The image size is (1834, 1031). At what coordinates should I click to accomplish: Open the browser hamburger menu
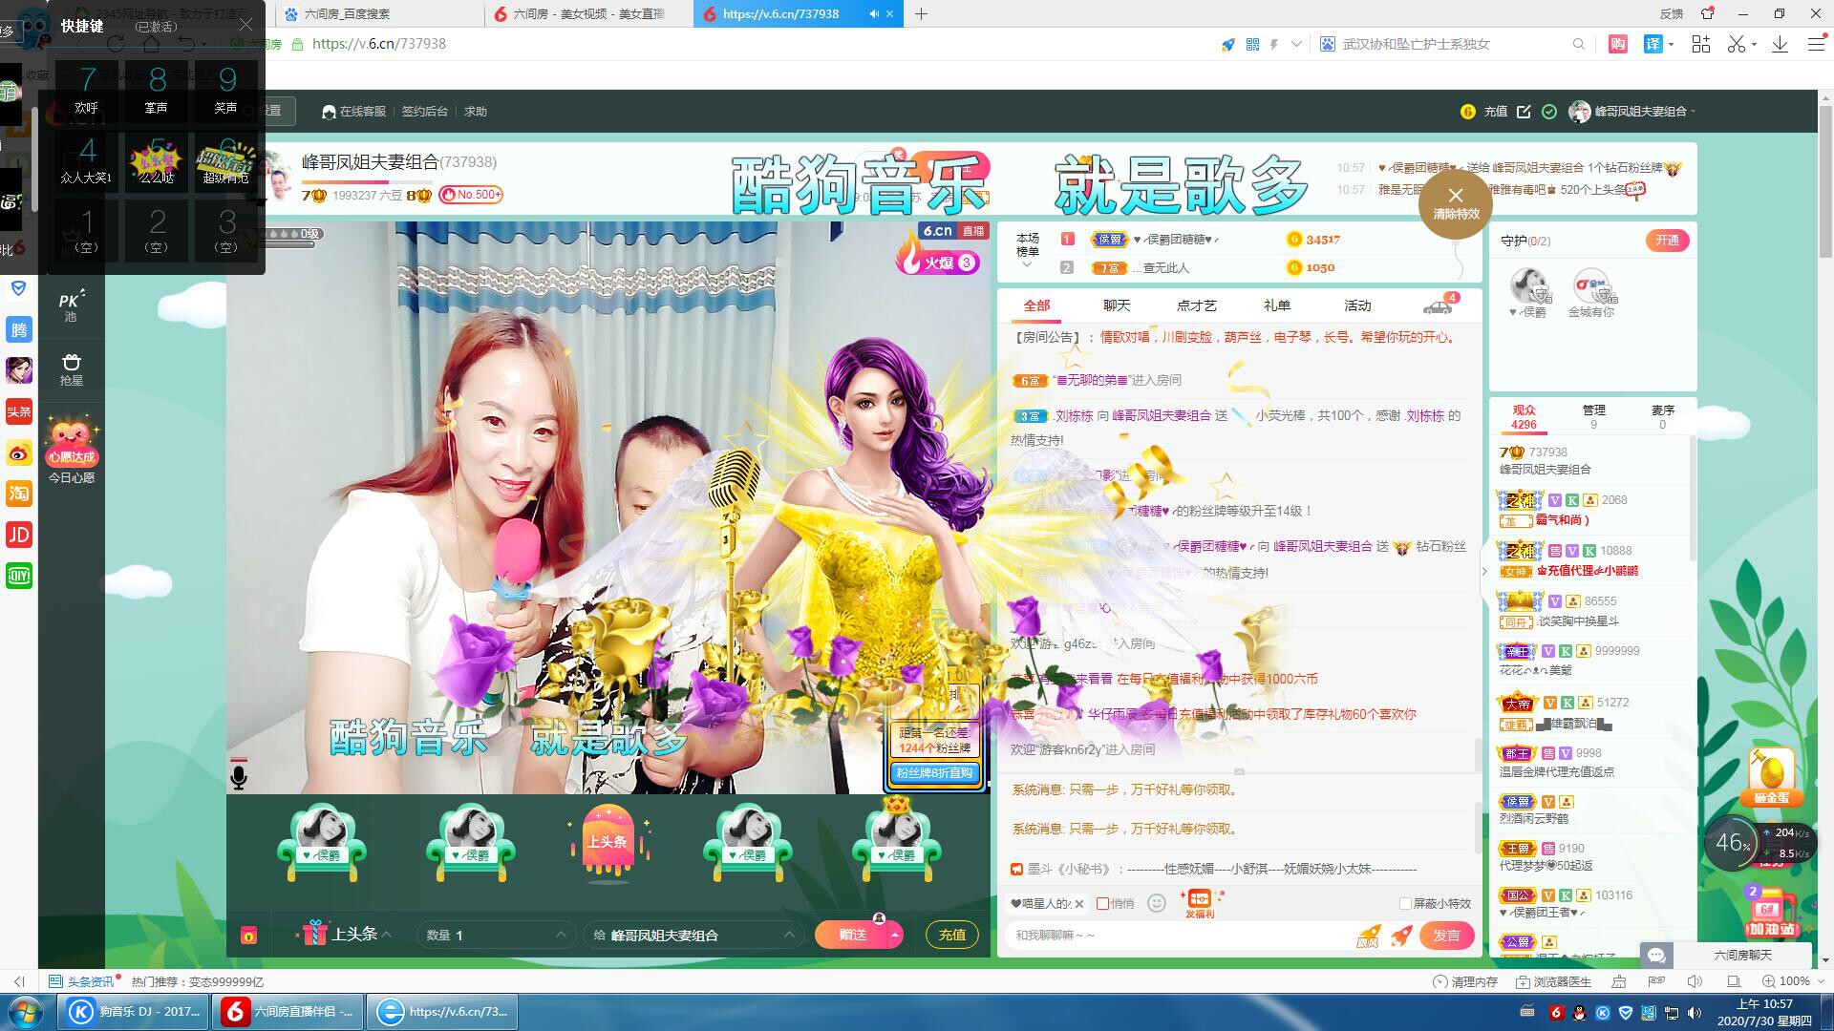click(x=1816, y=44)
